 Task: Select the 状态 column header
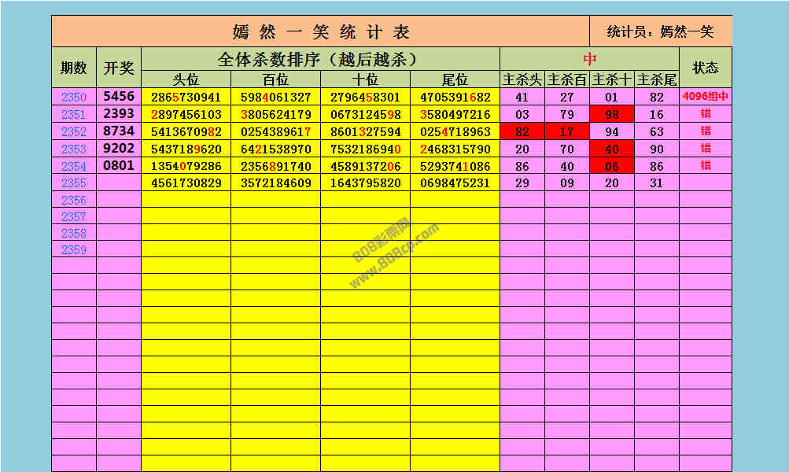click(706, 68)
